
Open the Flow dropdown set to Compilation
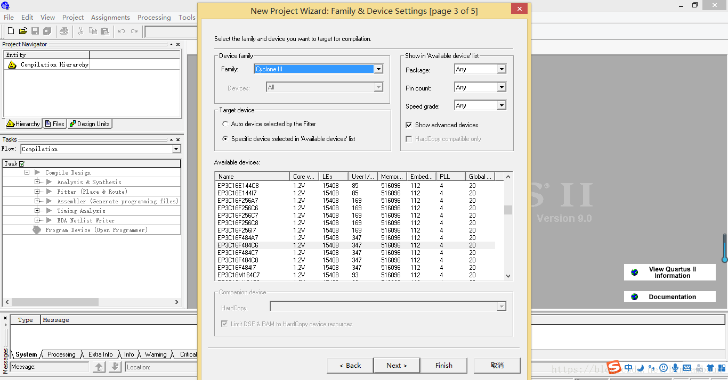point(176,149)
